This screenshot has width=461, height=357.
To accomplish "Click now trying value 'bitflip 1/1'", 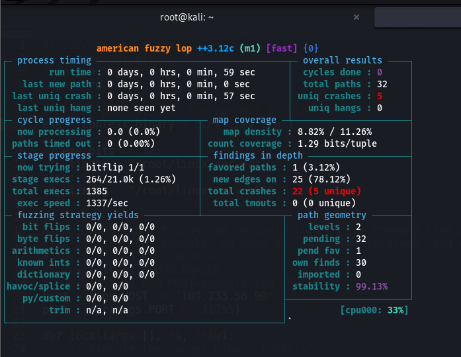I will pyautogui.click(x=115, y=167).
